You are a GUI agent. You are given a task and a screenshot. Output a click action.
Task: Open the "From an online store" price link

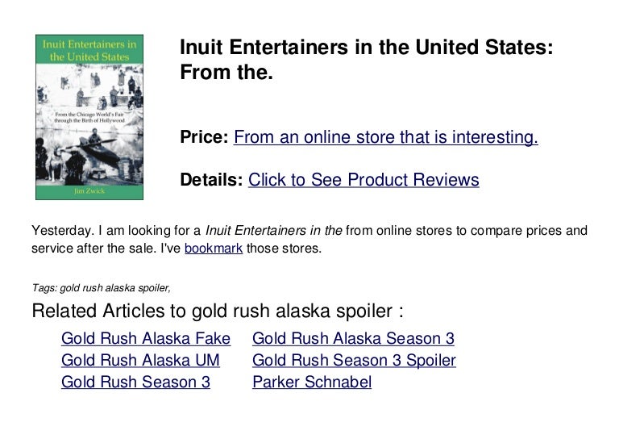coord(385,138)
